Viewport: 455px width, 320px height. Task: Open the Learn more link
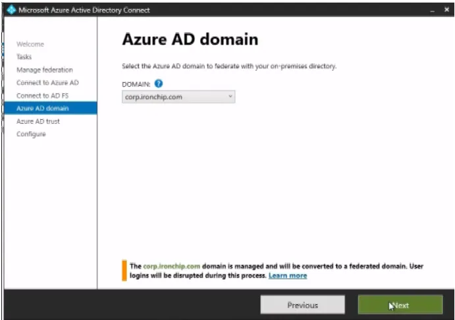tap(288, 276)
